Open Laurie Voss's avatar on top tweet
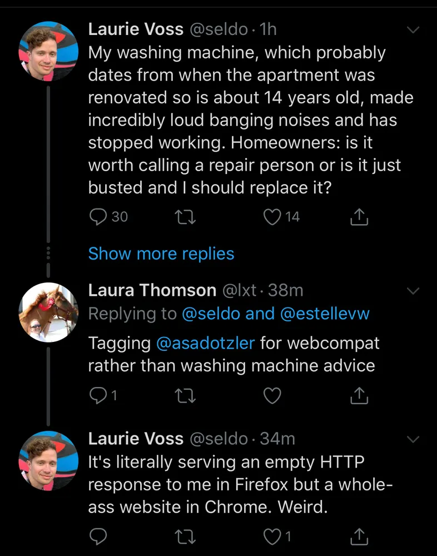Screen dimensions: 437x556 point(48,51)
